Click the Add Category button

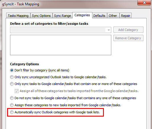pyautogui.click(x=128, y=30)
